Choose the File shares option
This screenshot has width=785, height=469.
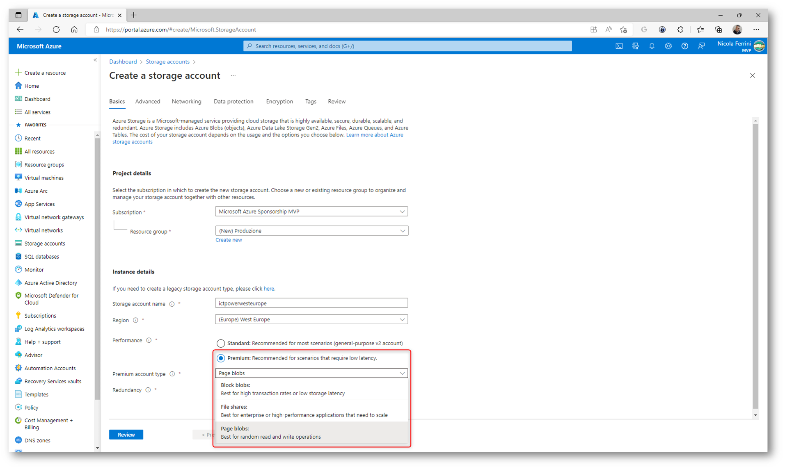(311, 411)
